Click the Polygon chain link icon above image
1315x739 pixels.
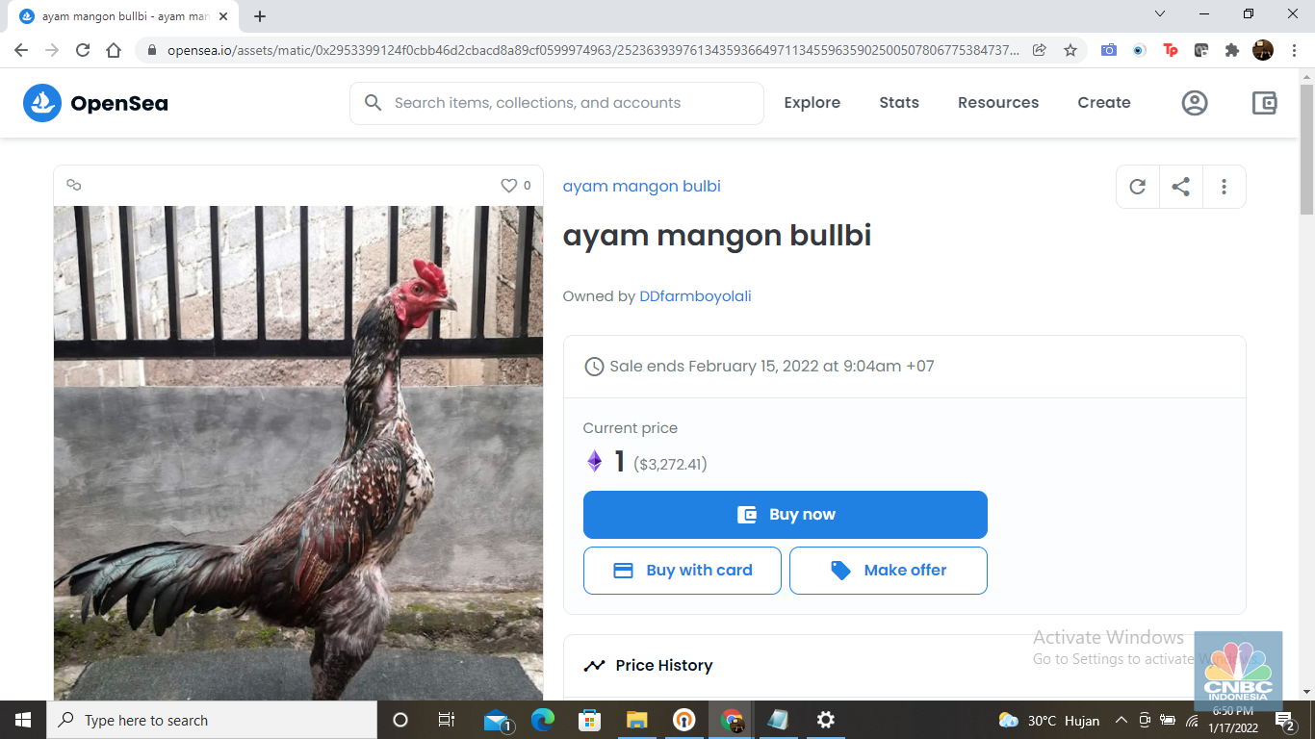(x=73, y=186)
